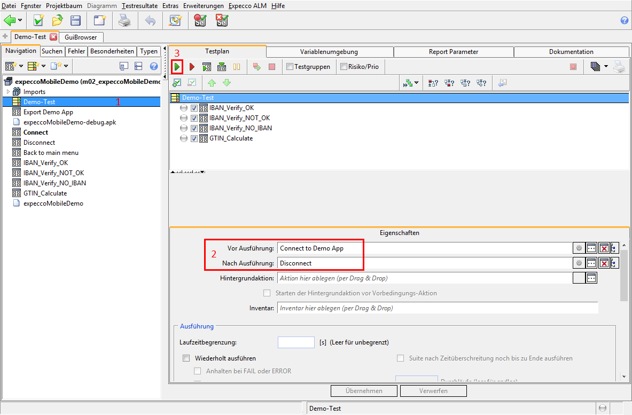Viewport: 632px width, 415px height.
Task: Switch to the Variablenumgebung tab
Action: tap(329, 52)
